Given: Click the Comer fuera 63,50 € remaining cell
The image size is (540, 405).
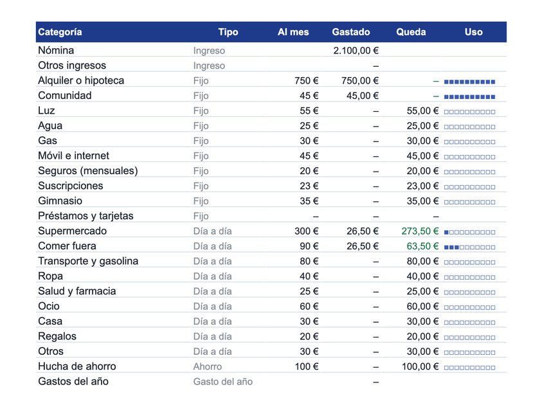Looking at the screenshot, I should point(422,246).
